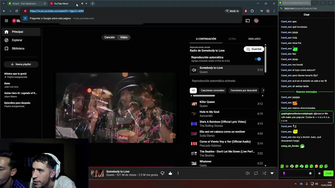This screenshot has width=335, height=188.
Task: Reload the YouTube Music page
Action: [x=16, y=11]
